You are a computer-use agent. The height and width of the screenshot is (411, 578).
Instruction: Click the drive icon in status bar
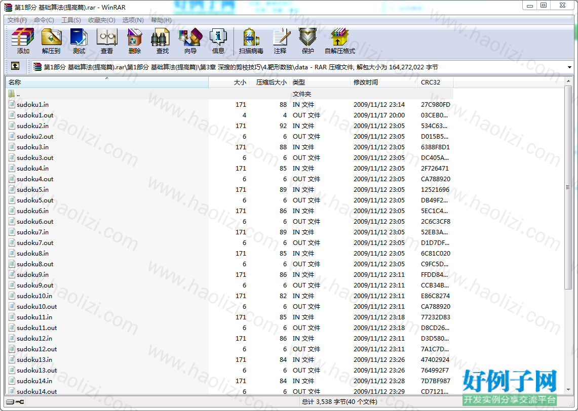tap(10, 402)
